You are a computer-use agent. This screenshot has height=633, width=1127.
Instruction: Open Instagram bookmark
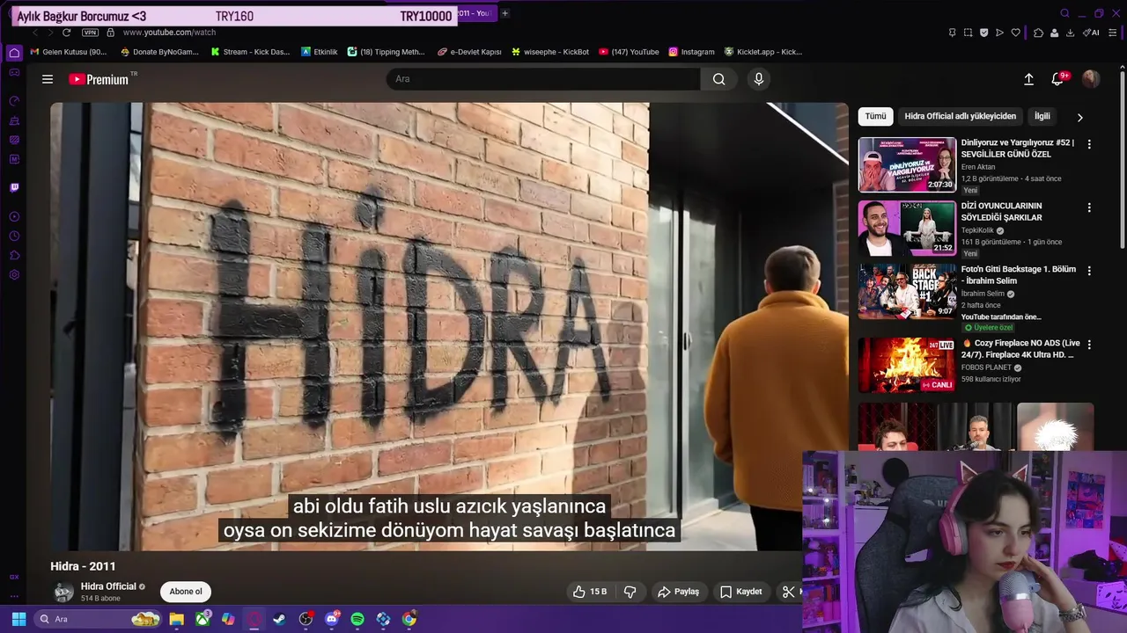click(691, 52)
